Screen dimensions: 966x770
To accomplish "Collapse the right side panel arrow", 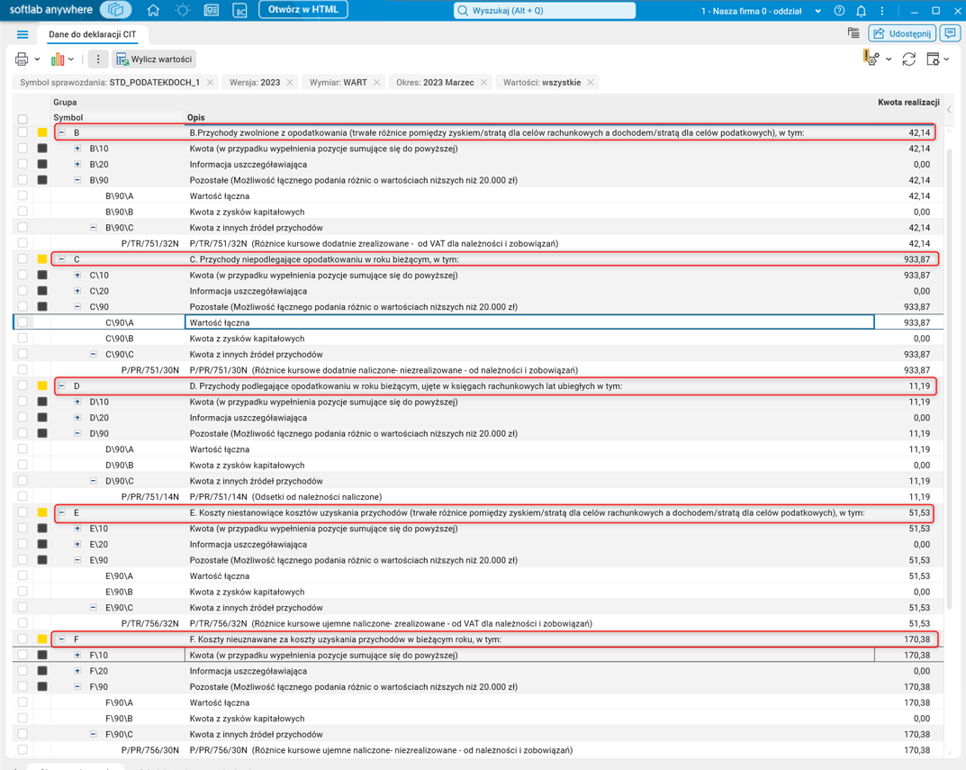I will [950, 109].
